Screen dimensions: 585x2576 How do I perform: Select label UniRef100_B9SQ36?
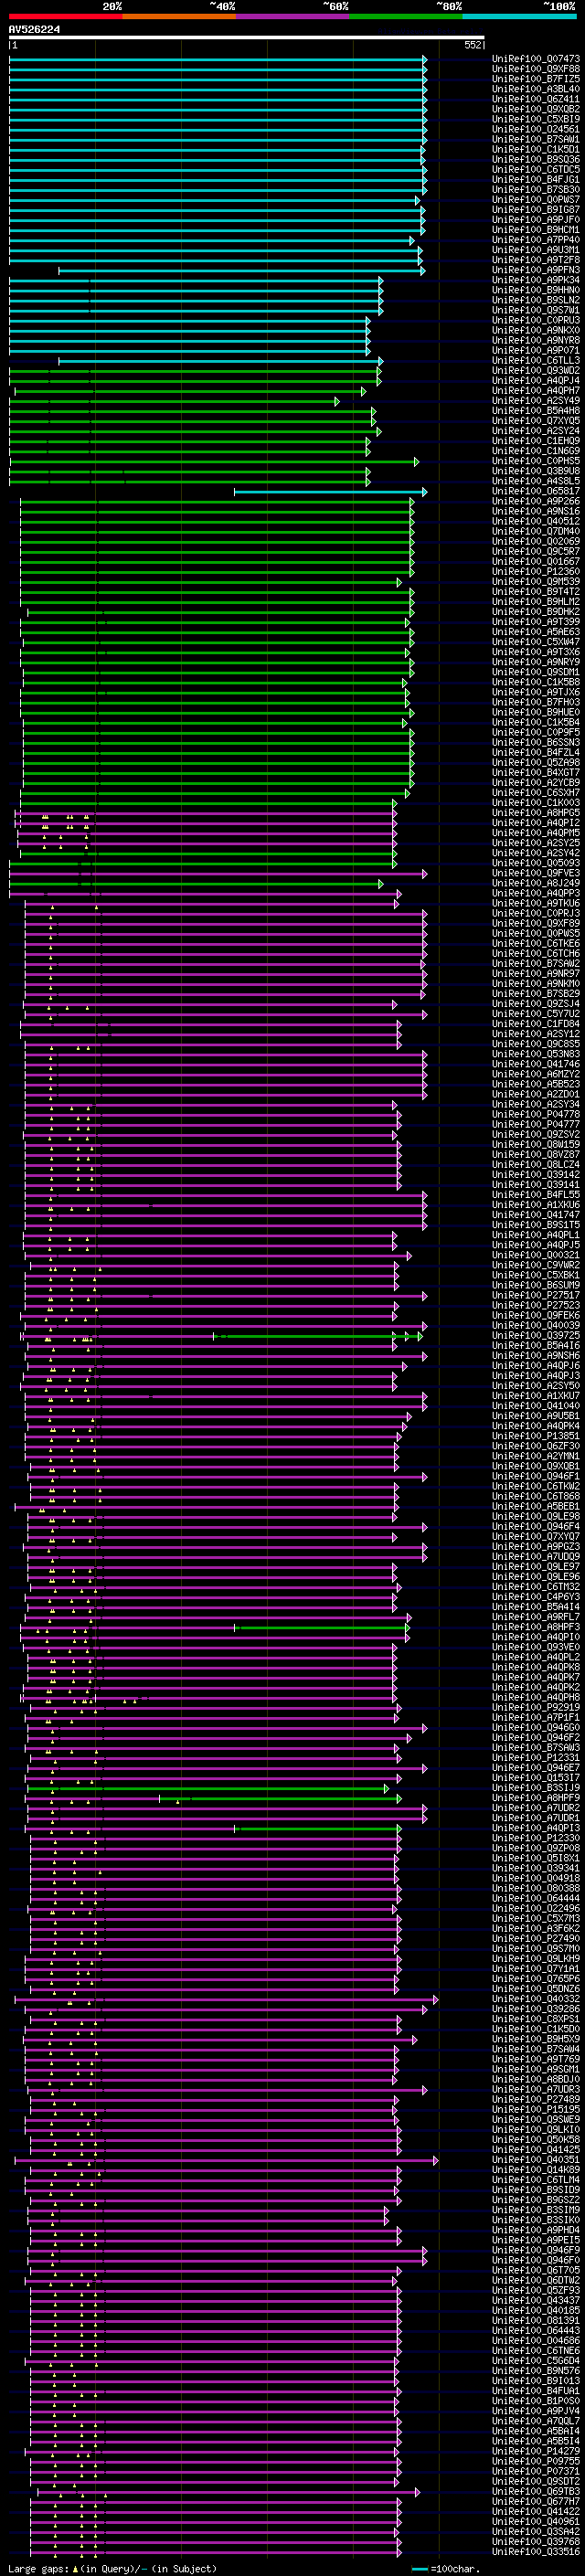point(536,159)
